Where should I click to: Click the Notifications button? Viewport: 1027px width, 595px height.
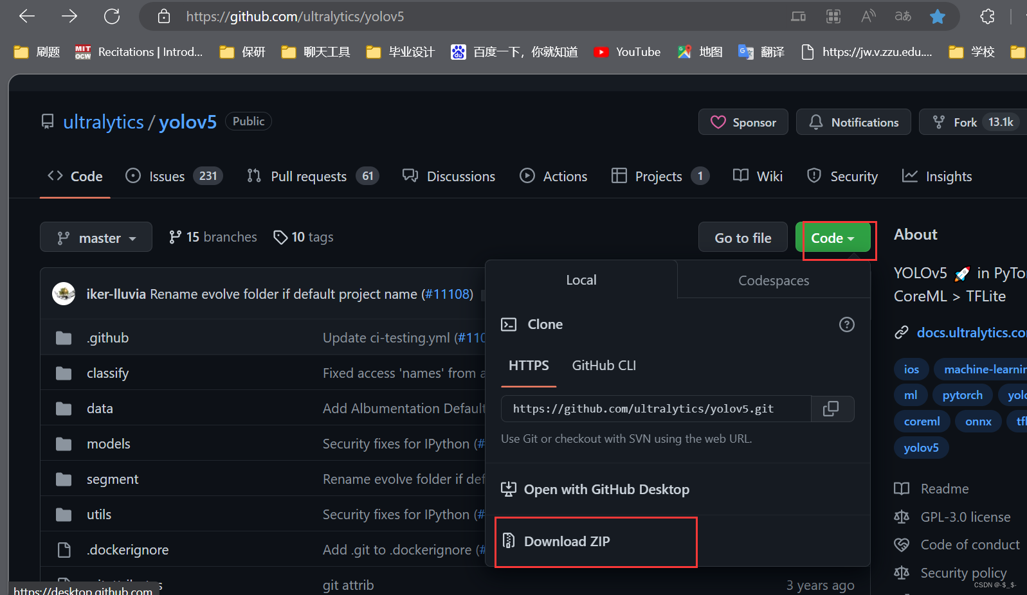coord(853,122)
